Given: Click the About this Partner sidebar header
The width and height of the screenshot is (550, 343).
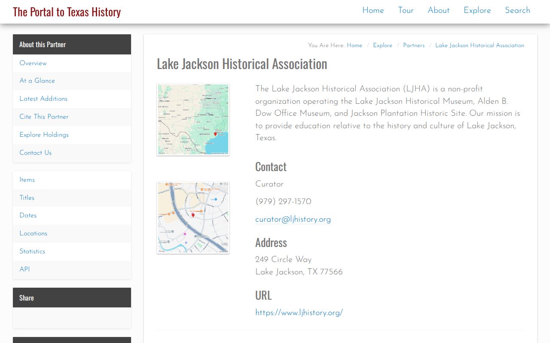Looking at the screenshot, I should [x=72, y=44].
